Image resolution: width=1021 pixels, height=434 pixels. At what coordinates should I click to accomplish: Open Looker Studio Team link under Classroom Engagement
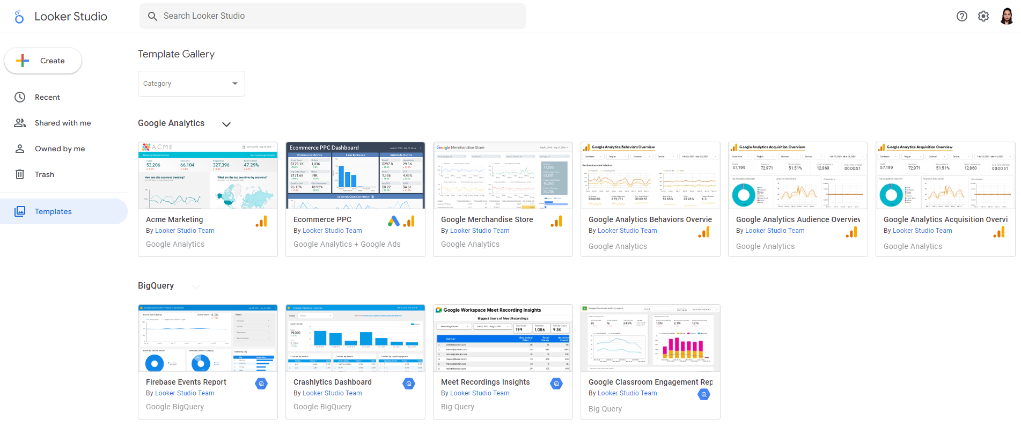click(x=627, y=393)
